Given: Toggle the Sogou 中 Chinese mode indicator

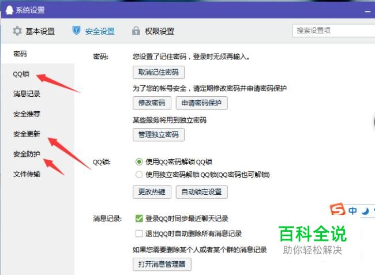Looking at the screenshot, I should [352, 211].
